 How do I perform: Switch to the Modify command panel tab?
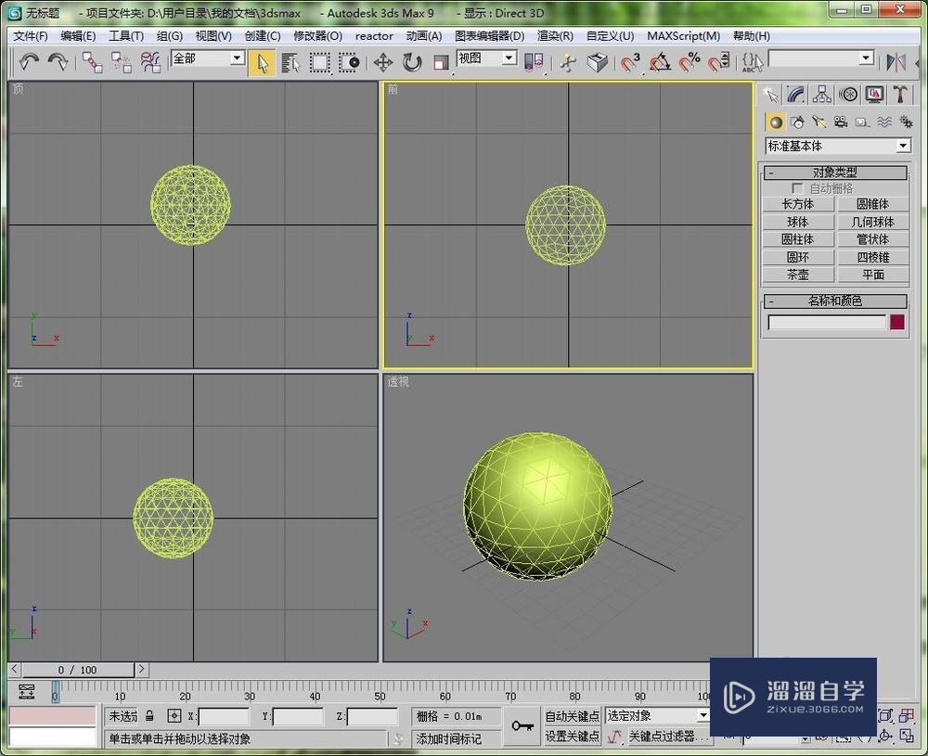(x=794, y=94)
